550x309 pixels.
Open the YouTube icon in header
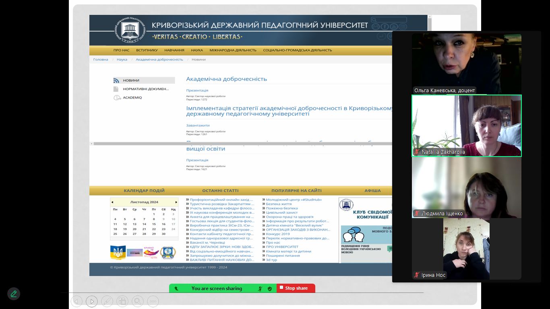coord(394,27)
